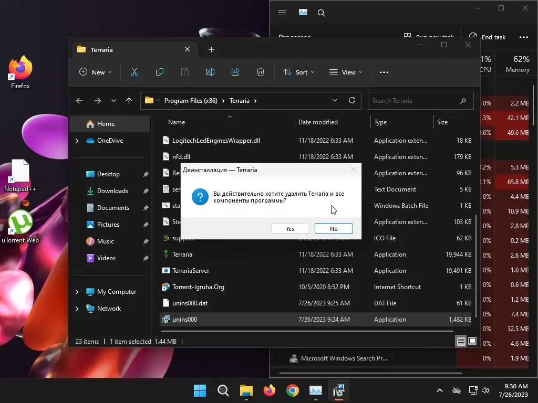Click the chevron after Terraria breadcrumb
The image size is (538, 403).
tap(255, 101)
